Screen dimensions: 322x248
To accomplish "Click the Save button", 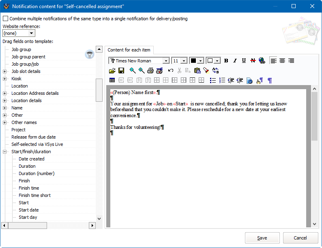I will pyautogui.click(x=262, y=238).
